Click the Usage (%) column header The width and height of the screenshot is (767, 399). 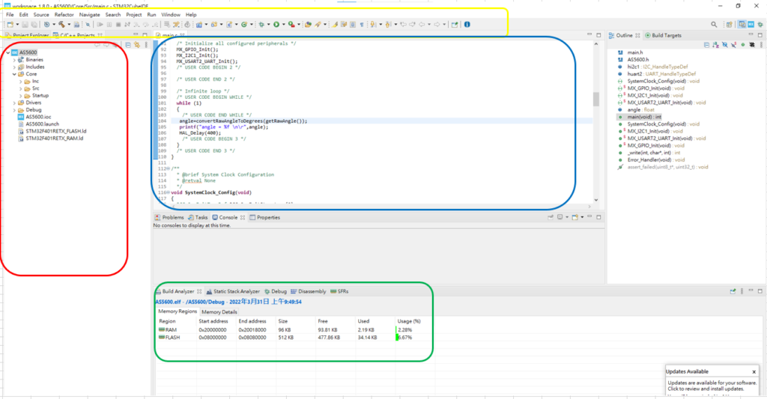[409, 321]
